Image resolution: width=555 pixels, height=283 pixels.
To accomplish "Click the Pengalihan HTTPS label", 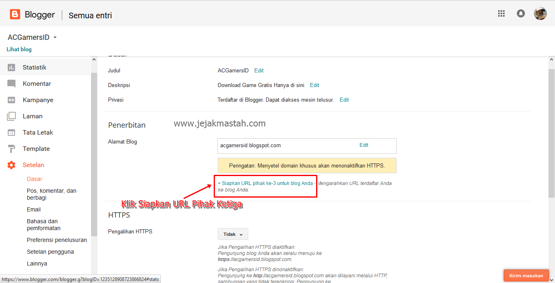I will (x=130, y=231).
